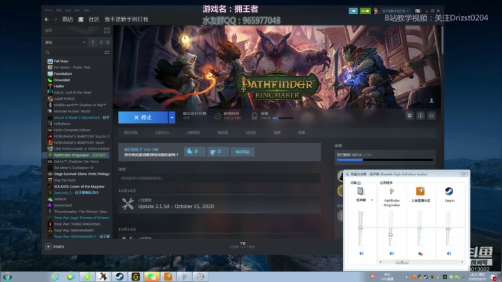Click the sort-by up arrow icon

93,43
